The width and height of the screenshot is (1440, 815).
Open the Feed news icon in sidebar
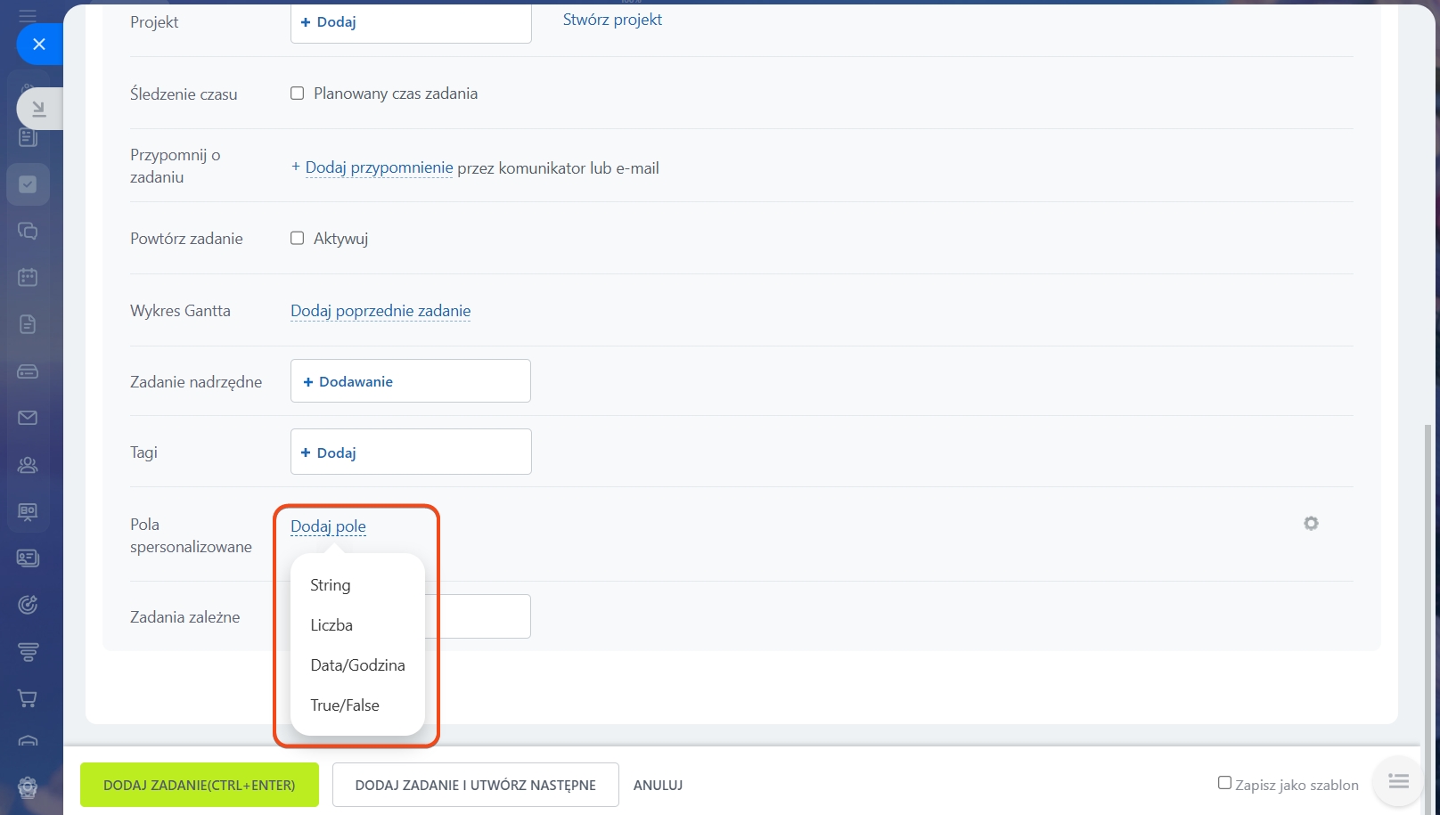pos(28,137)
